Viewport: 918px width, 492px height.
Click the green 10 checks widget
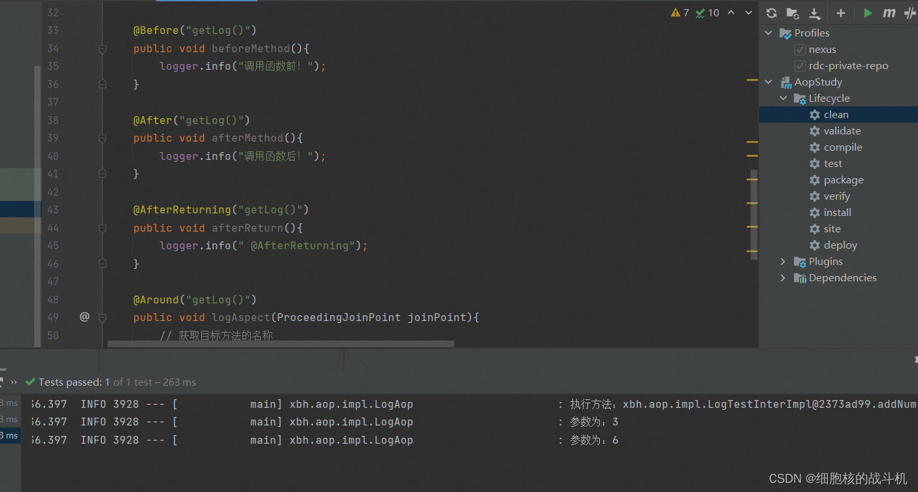[707, 12]
